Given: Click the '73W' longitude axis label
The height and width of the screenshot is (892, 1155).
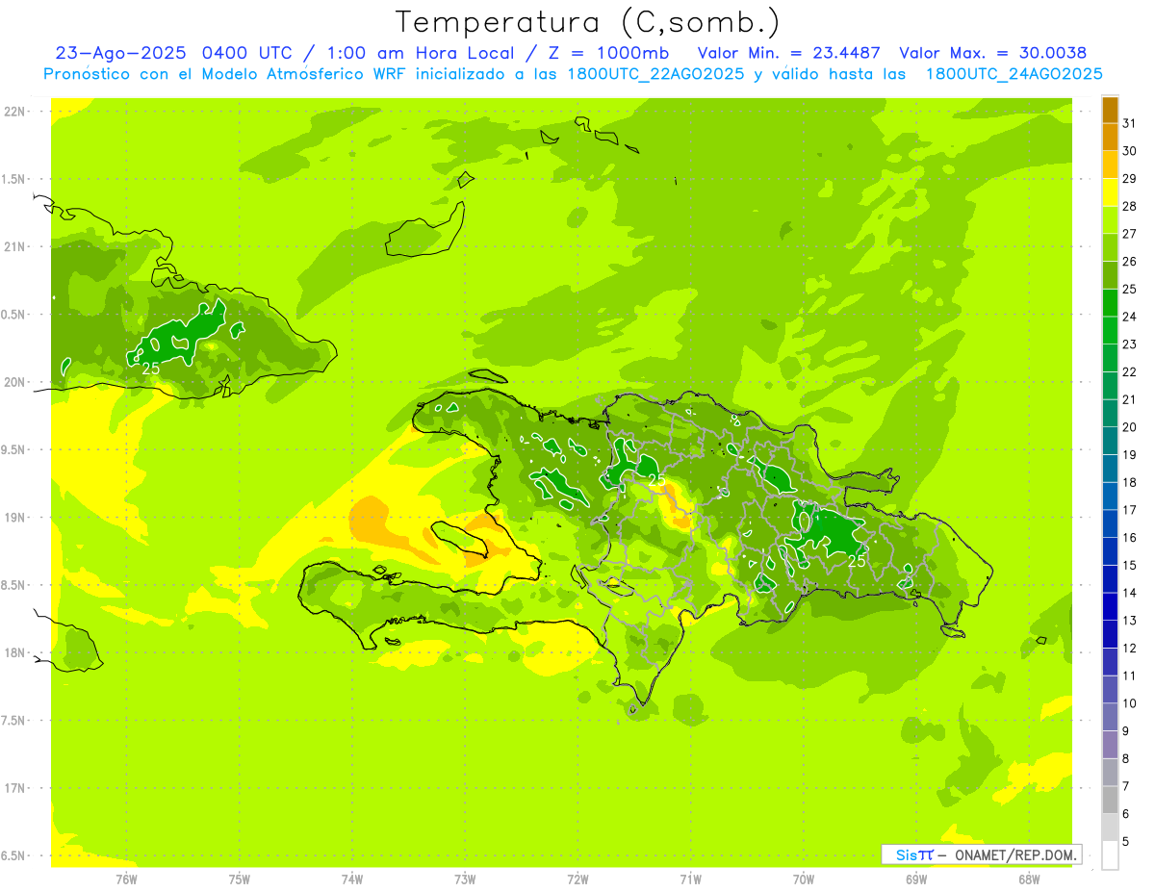Looking at the screenshot, I should [465, 879].
